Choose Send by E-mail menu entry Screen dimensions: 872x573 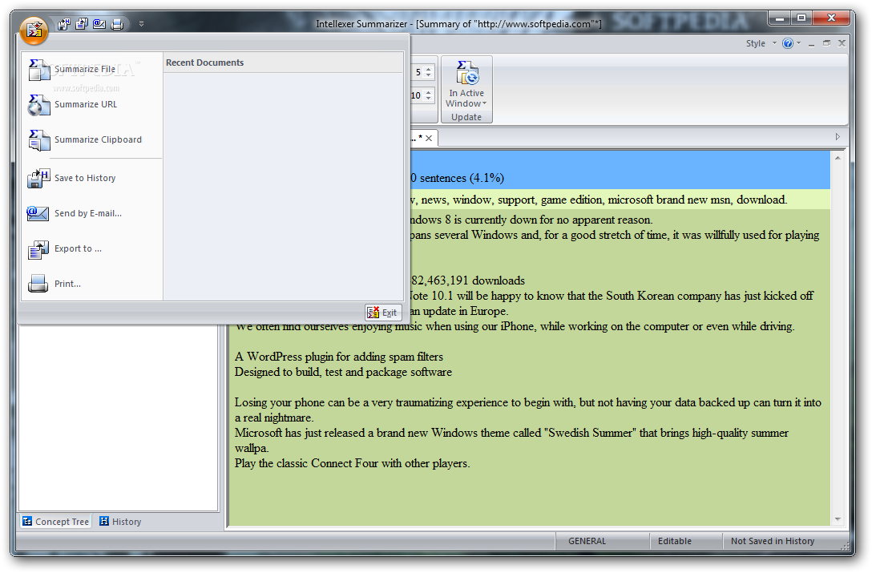coord(91,214)
